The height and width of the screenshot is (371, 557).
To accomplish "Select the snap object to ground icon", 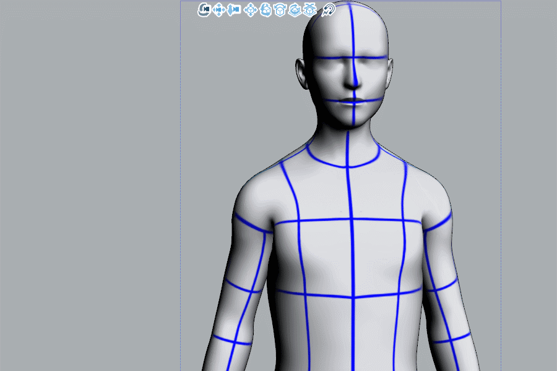I will (x=310, y=10).
